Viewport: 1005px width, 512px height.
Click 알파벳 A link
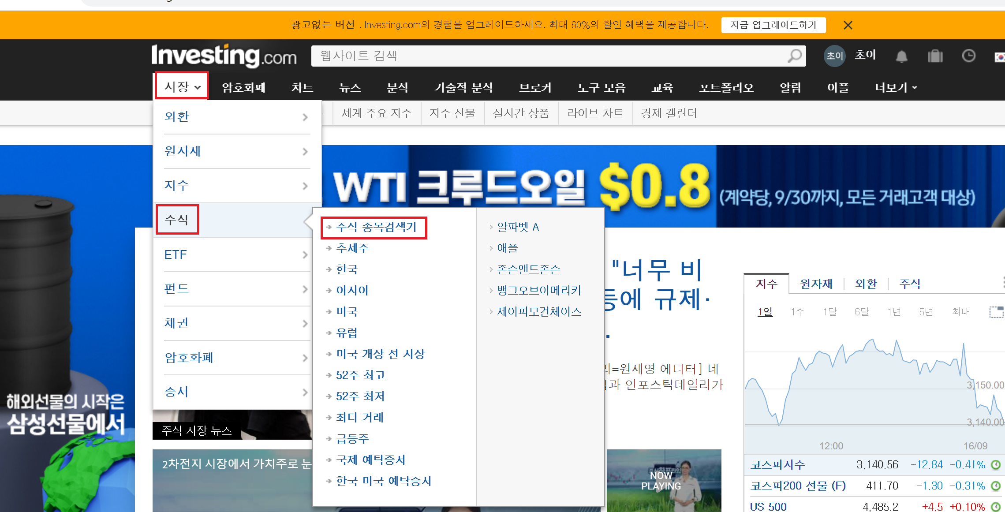tap(518, 227)
